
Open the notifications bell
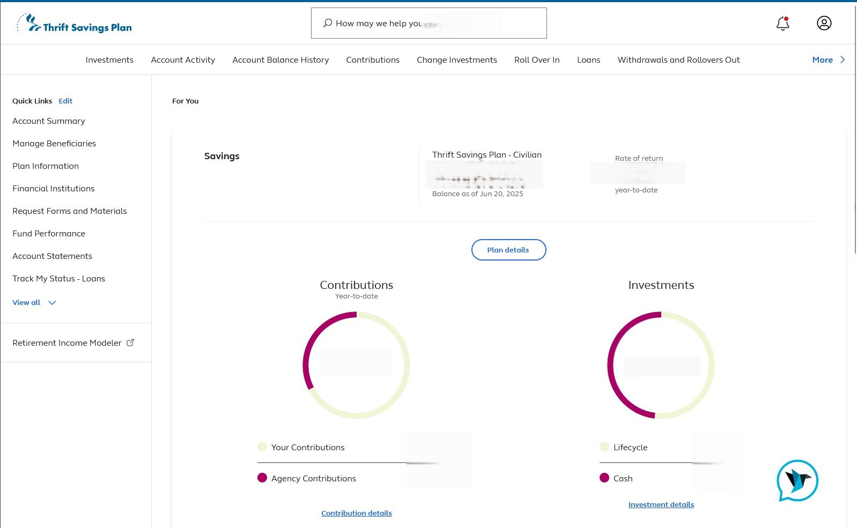(x=782, y=24)
